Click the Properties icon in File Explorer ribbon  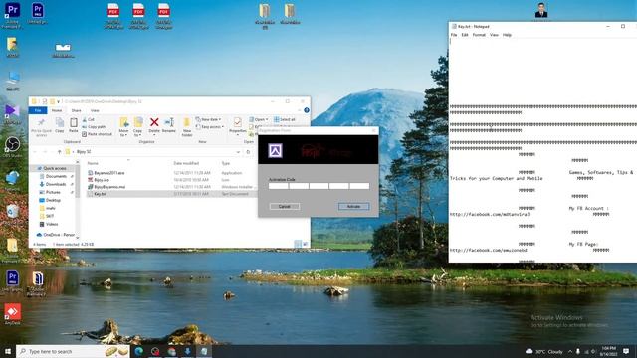tap(237, 125)
